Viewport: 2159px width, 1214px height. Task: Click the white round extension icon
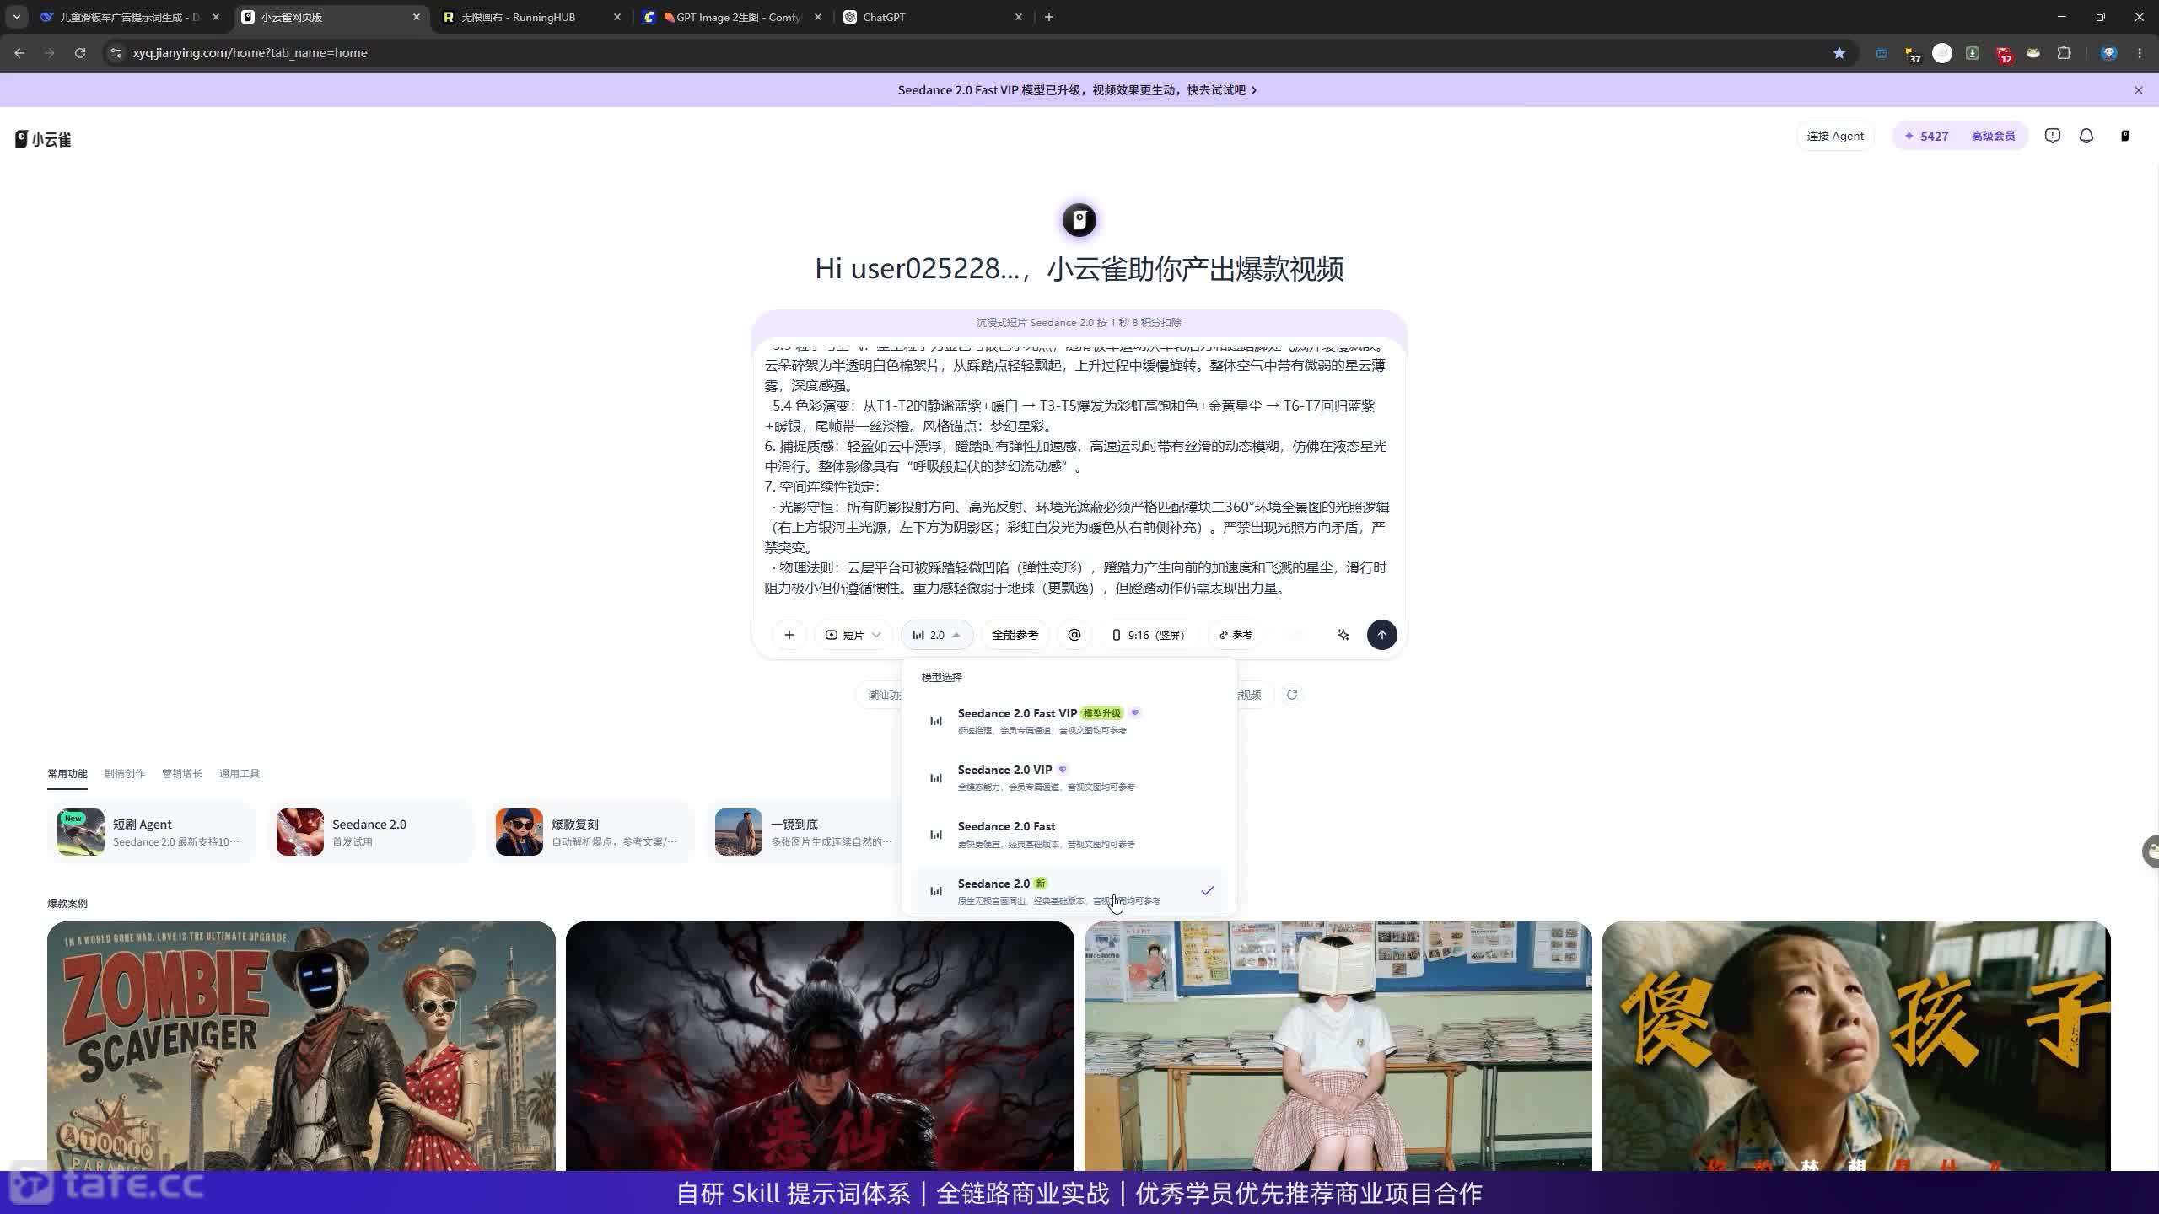(x=1942, y=53)
